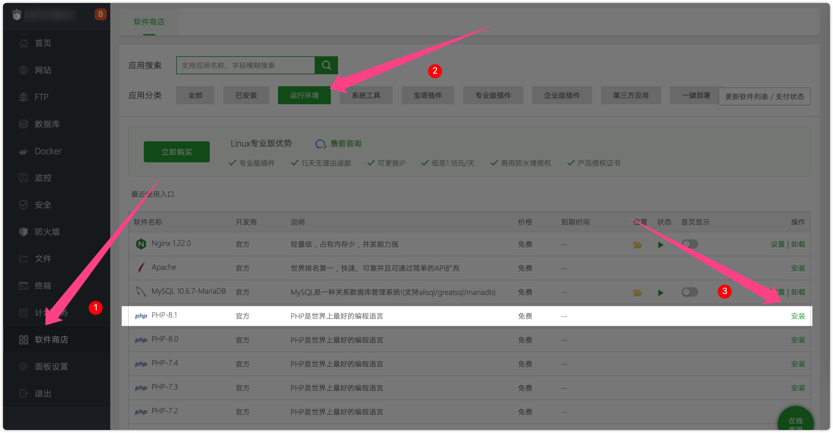Click 安装 for PHP-8.0

point(798,340)
